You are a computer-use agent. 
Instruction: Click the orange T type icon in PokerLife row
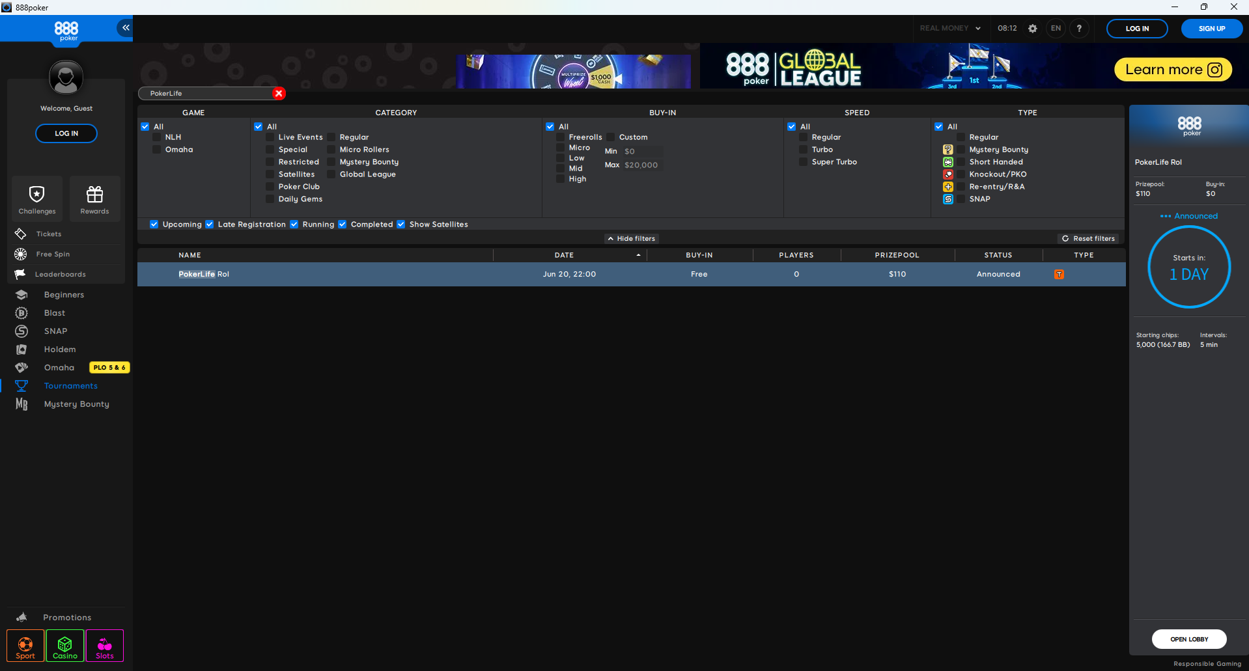point(1060,275)
